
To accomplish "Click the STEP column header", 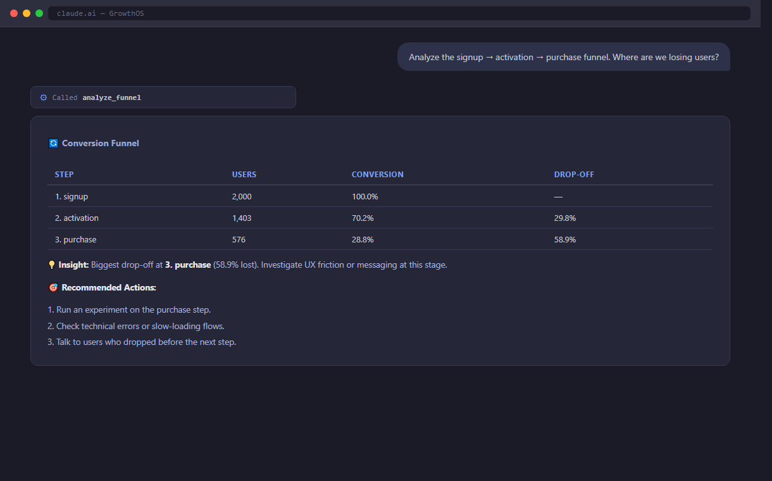I will [x=64, y=175].
